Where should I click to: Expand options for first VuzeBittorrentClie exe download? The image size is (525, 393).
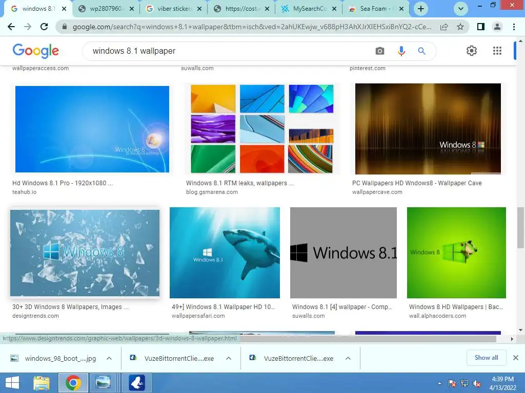point(229,358)
